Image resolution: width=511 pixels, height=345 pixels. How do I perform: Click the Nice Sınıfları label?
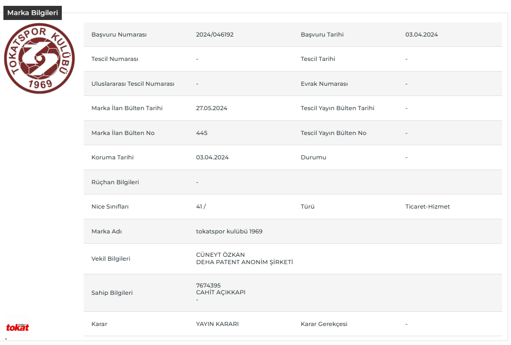point(110,207)
